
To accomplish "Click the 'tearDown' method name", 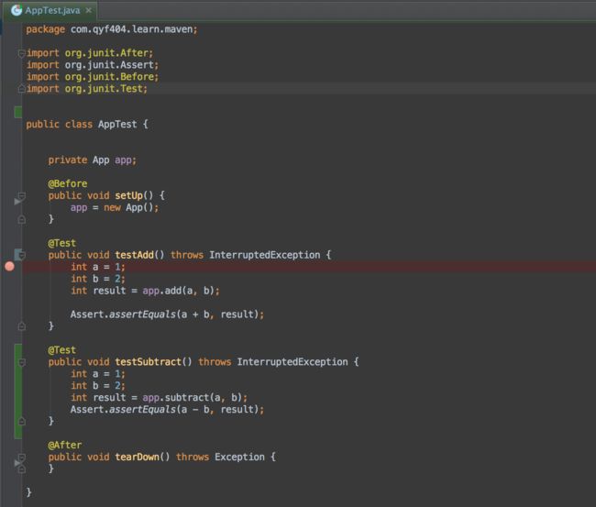I will 137,457.
